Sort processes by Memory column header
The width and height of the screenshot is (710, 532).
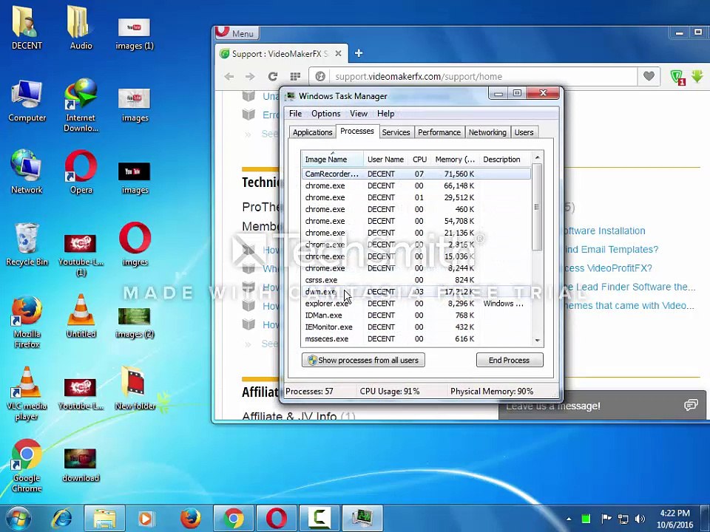[x=455, y=160]
